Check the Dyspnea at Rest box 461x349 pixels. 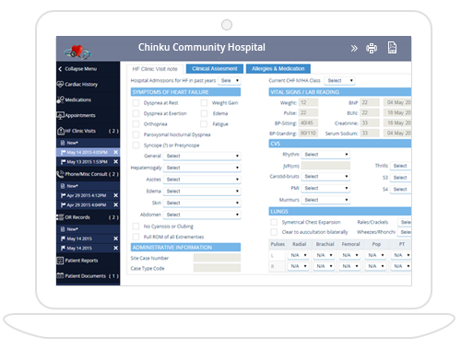tap(136, 103)
